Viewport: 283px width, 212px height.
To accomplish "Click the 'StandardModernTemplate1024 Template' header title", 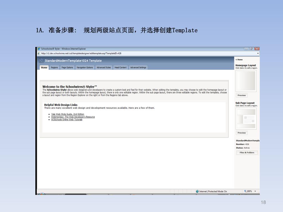I will click(73, 61).
